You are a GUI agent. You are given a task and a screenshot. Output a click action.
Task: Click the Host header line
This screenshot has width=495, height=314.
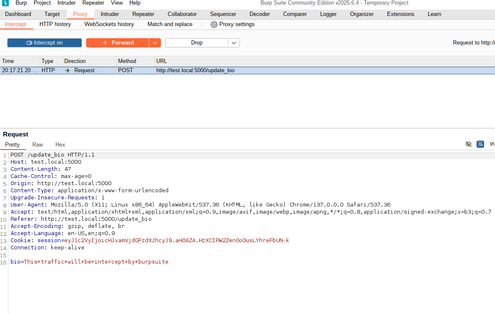46,162
